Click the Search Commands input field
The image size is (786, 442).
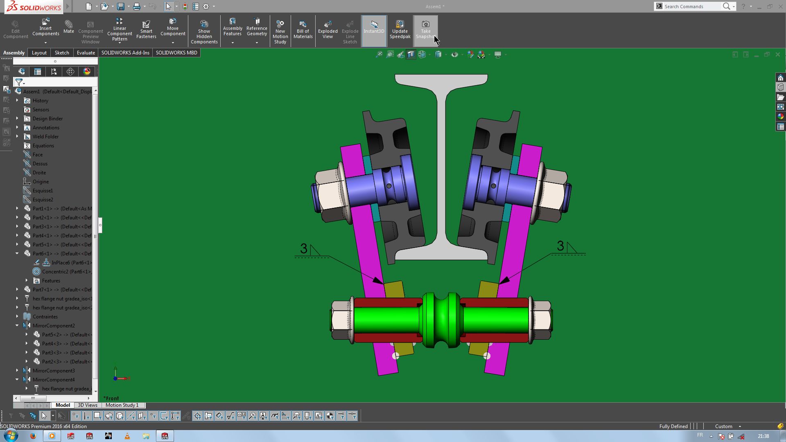pyautogui.click(x=691, y=7)
